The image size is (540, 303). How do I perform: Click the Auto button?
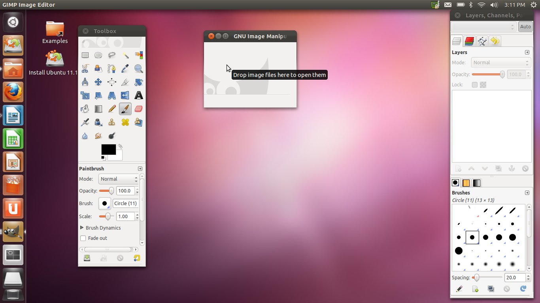click(x=525, y=27)
